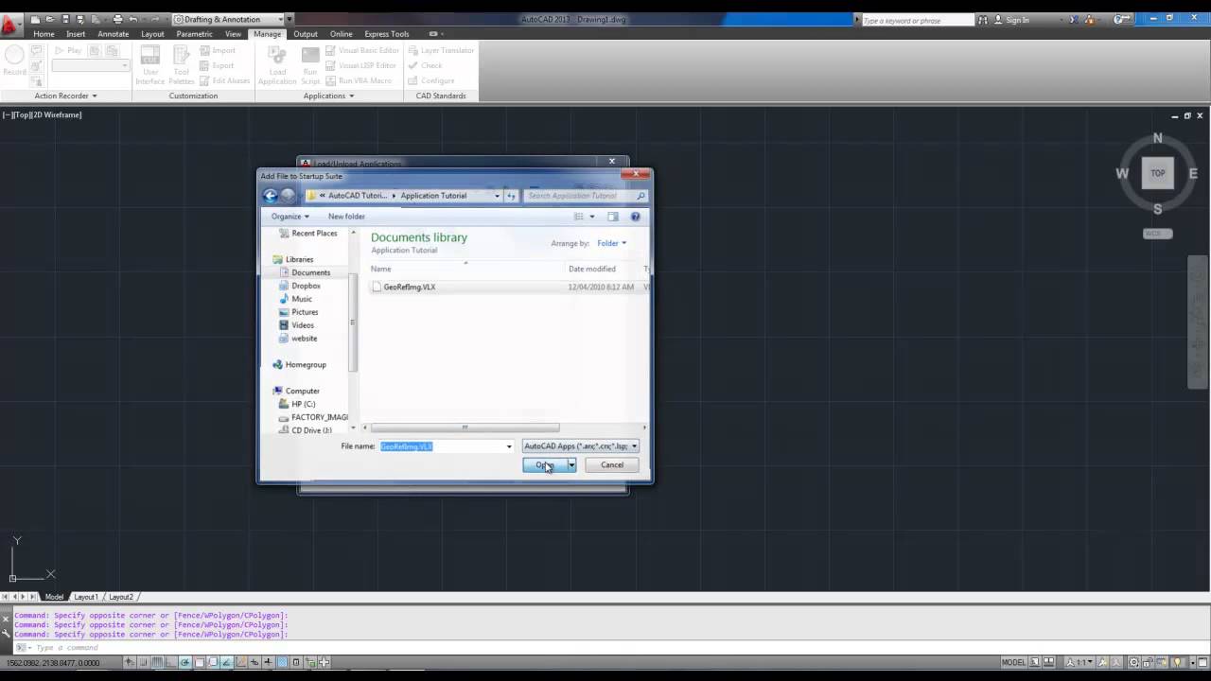Click the refresh button beside address path
This screenshot has height=681, width=1211.
coord(512,196)
